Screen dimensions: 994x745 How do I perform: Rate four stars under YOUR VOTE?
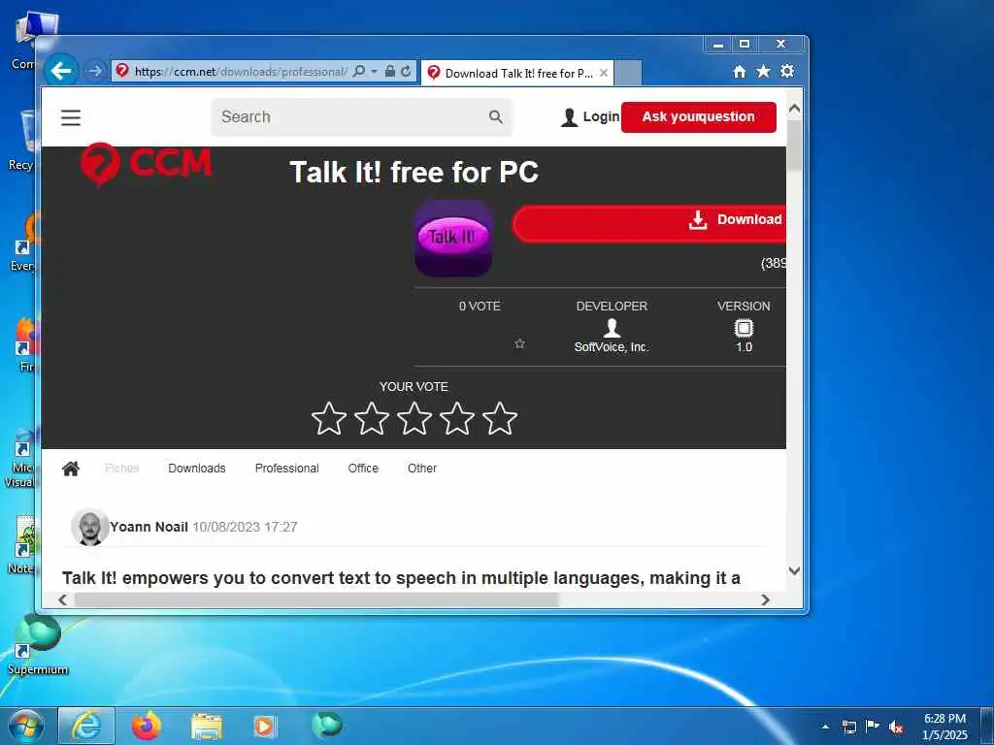click(x=457, y=419)
